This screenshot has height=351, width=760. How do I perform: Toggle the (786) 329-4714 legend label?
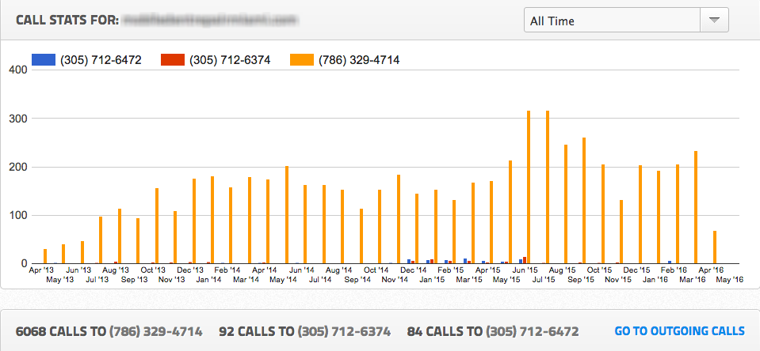[359, 59]
